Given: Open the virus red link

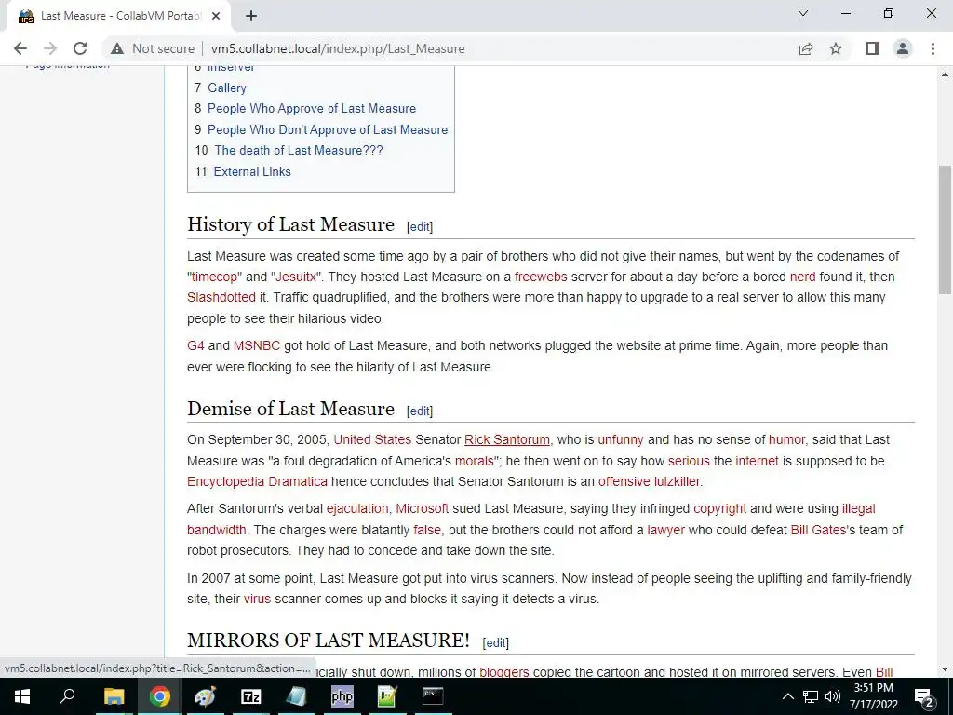Looking at the screenshot, I should pyautogui.click(x=257, y=599).
